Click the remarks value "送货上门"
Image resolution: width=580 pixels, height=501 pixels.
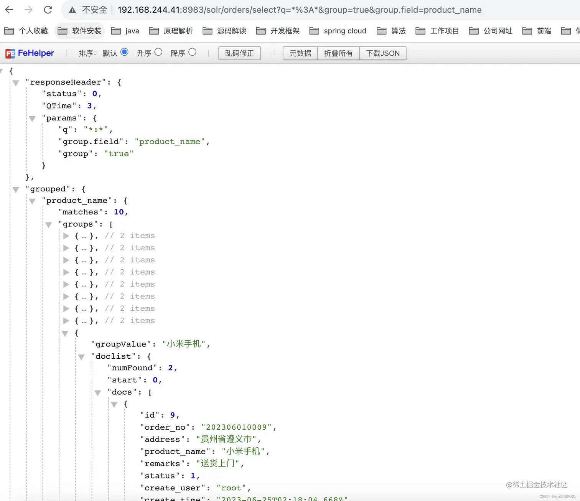point(217,463)
